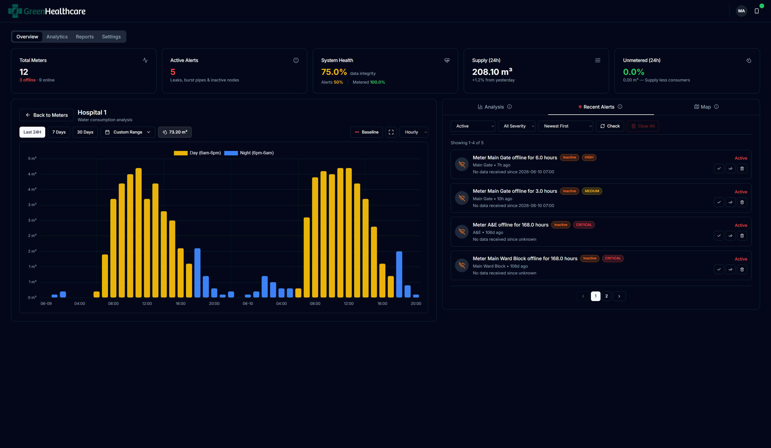
Task: Click the Total Meters activity icon
Action: pos(145,60)
